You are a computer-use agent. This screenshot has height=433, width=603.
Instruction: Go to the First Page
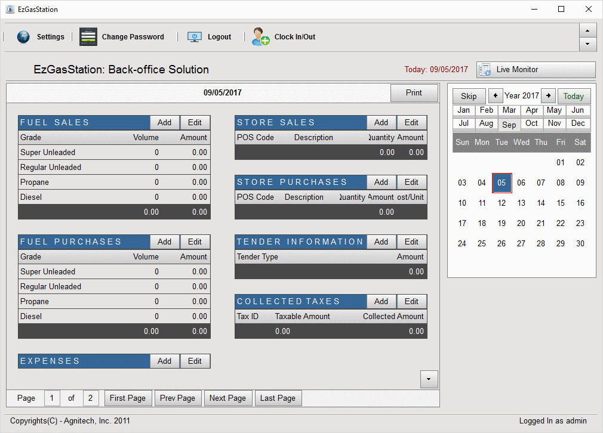(x=128, y=398)
